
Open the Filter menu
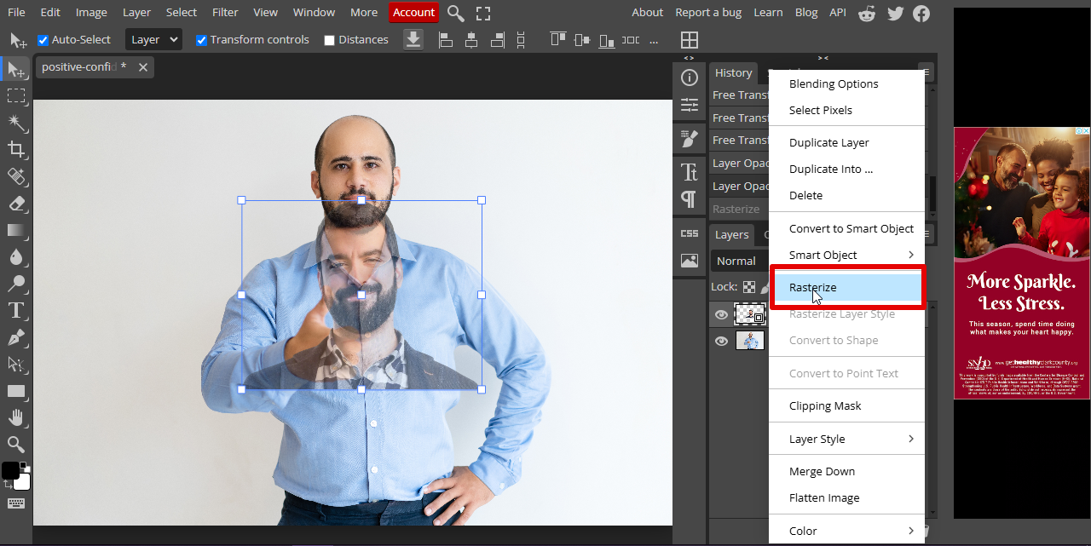[225, 12]
